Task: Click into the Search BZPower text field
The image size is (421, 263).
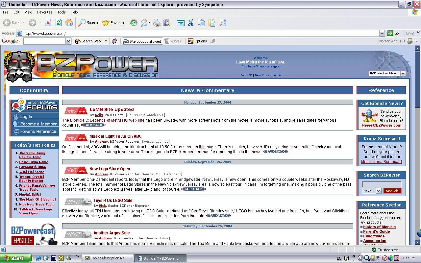Action: 382,184
